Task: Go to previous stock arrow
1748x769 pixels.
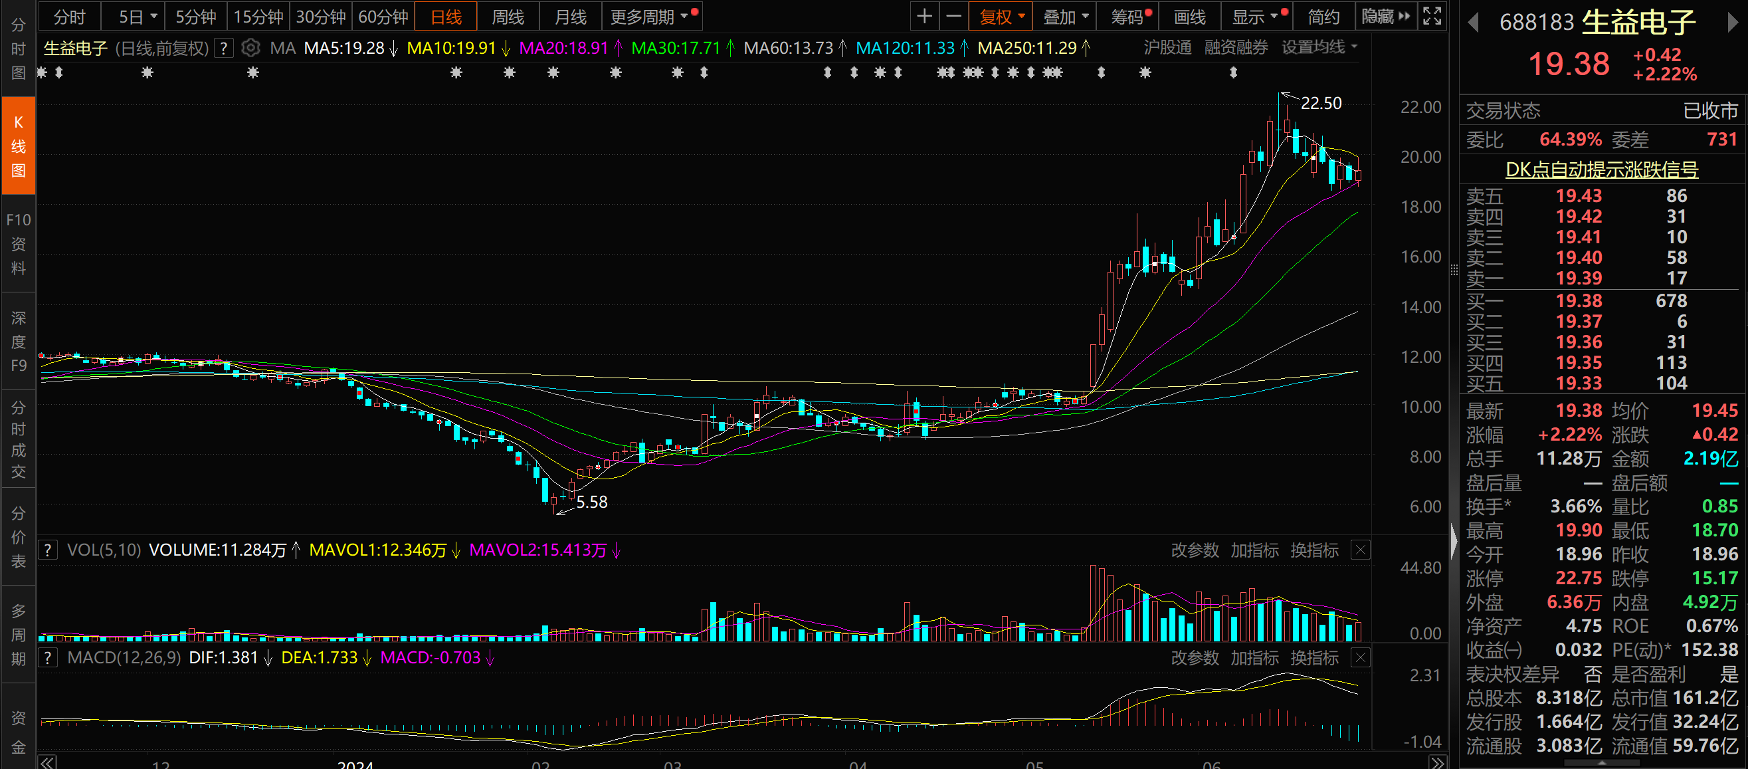Action: (x=1472, y=23)
